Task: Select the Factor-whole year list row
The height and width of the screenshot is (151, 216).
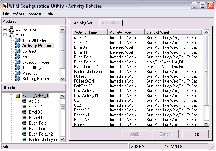Action: [x=88, y=72]
